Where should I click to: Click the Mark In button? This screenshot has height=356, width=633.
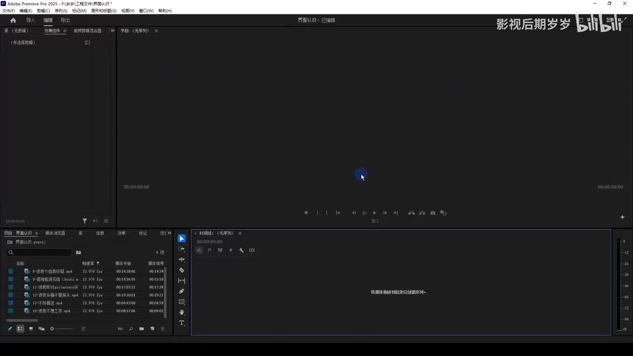(317, 213)
